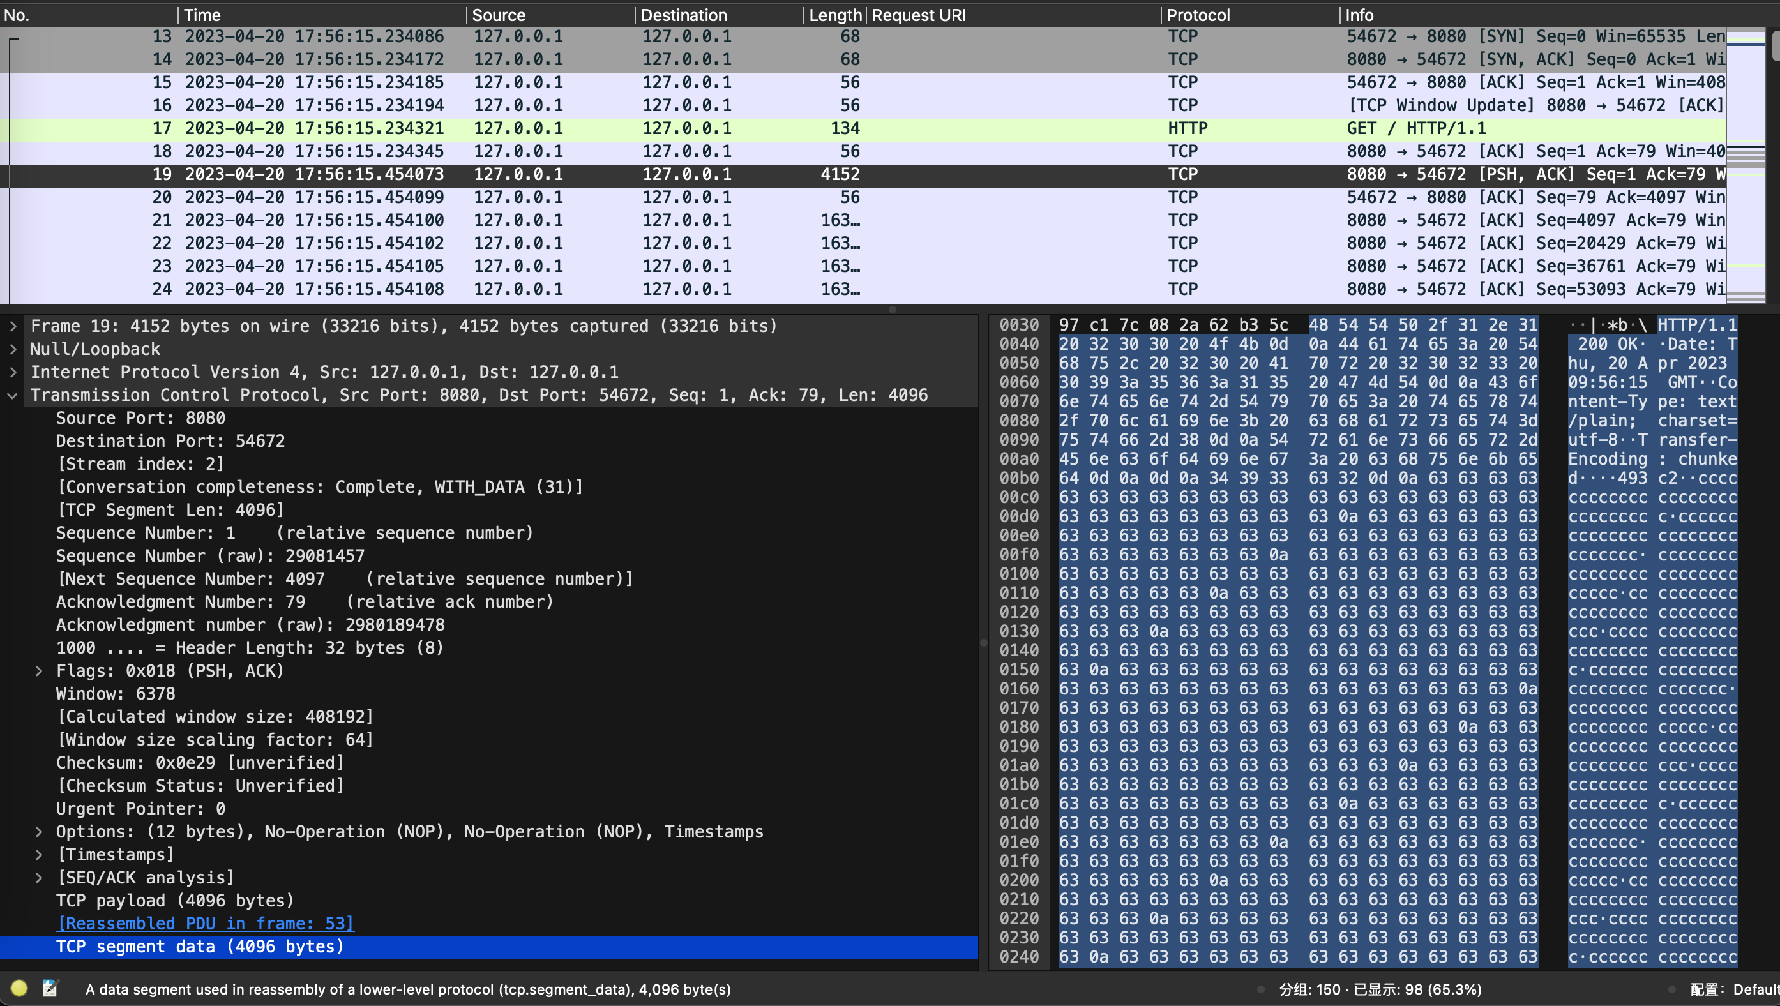Image resolution: width=1780 pixels, height=1006 pixels.
Task: Select packet 15 in the list
Action: (x=863, y=82)
